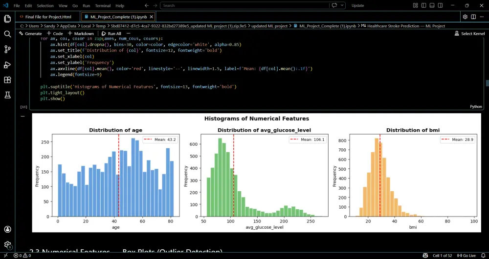Screen dimensions: 489x259
Task: Open the Accounts menu icon
Action: [x=7, y=229]
